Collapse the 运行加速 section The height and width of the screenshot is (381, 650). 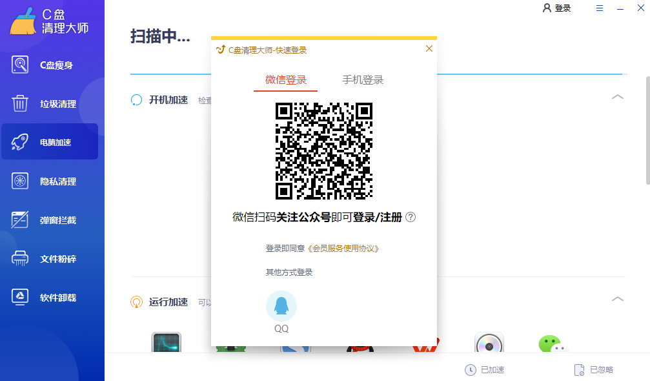pos(618,299)
